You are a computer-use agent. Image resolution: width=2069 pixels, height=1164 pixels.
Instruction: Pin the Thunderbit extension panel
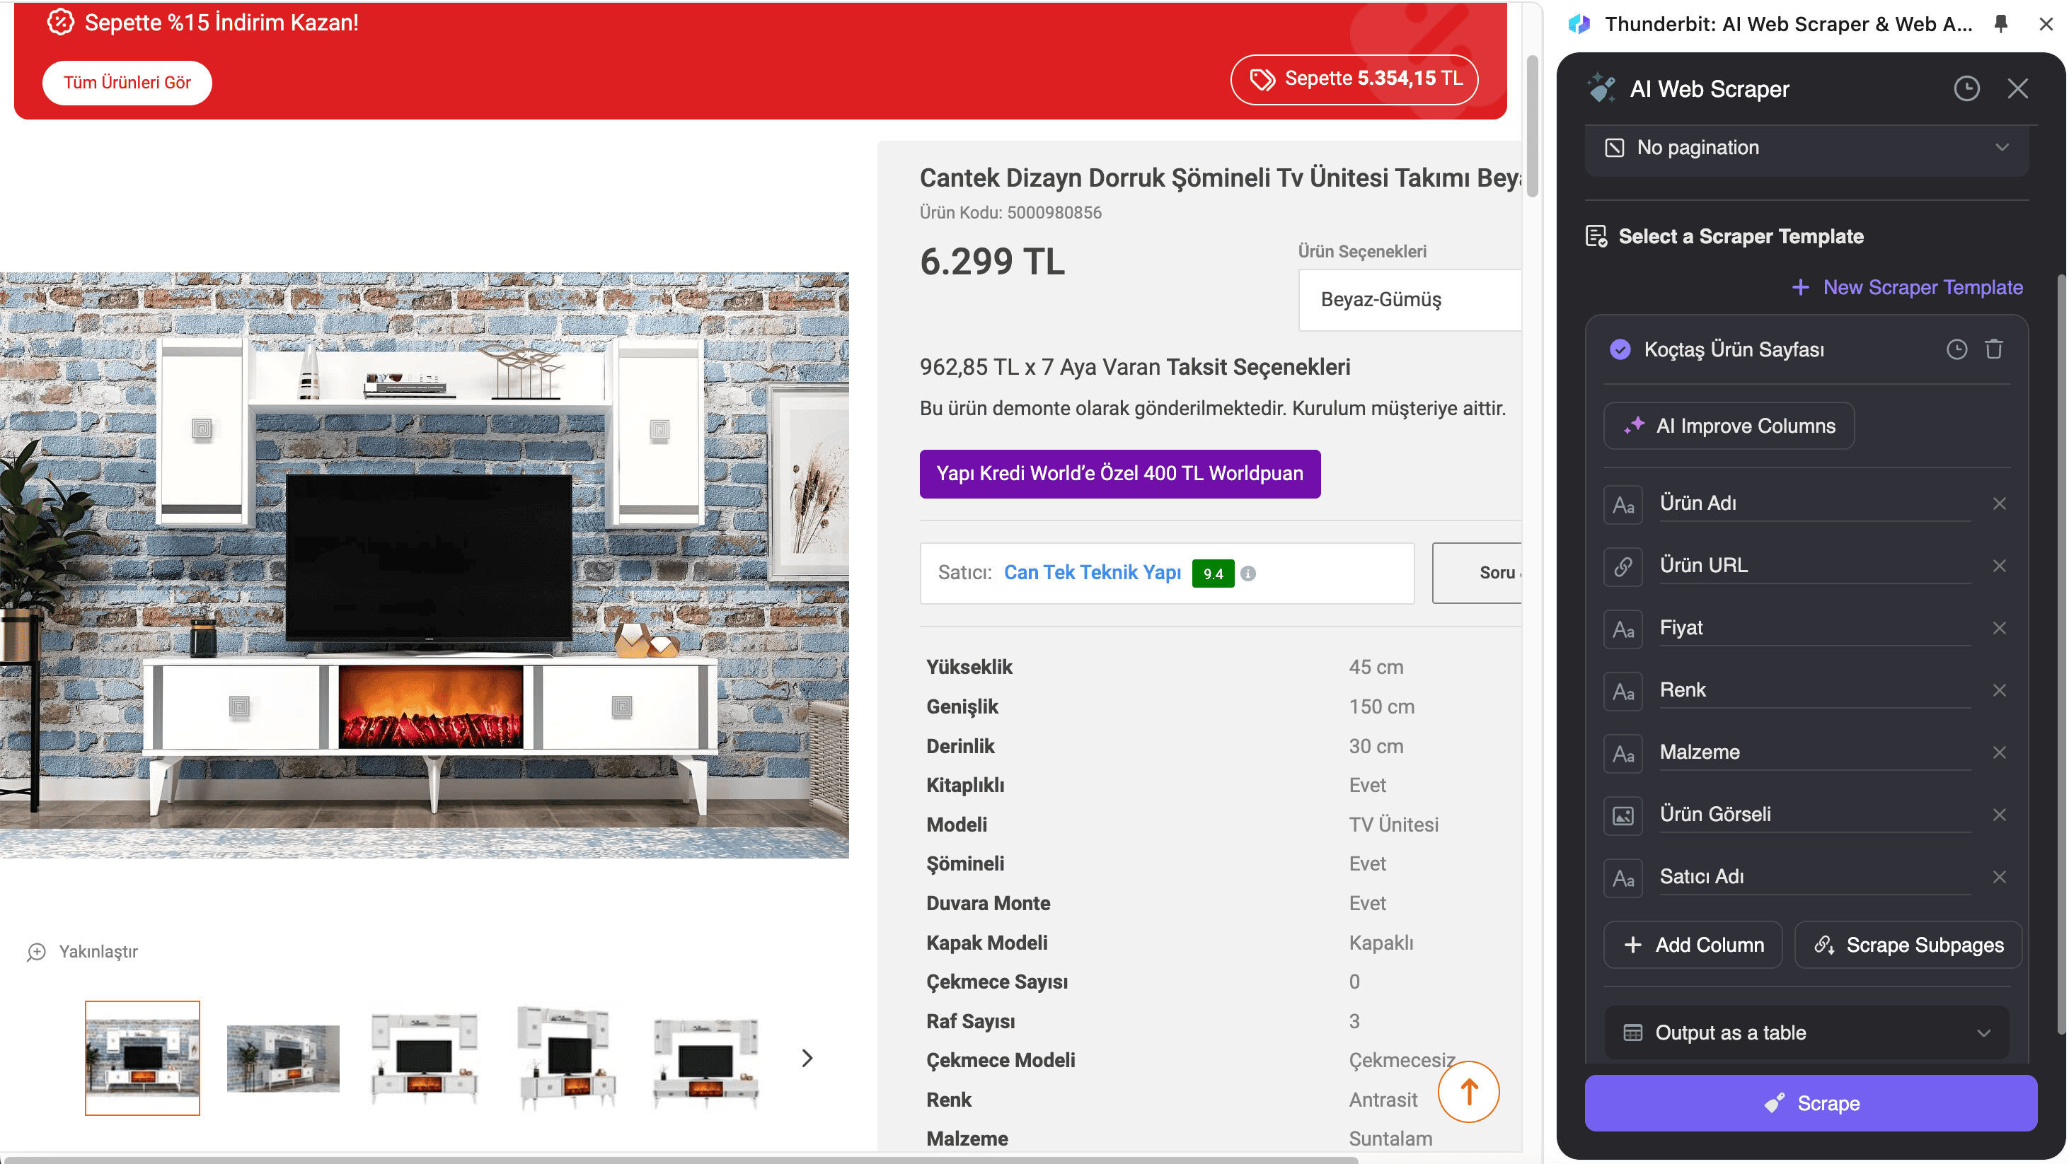coord(2001,24)
